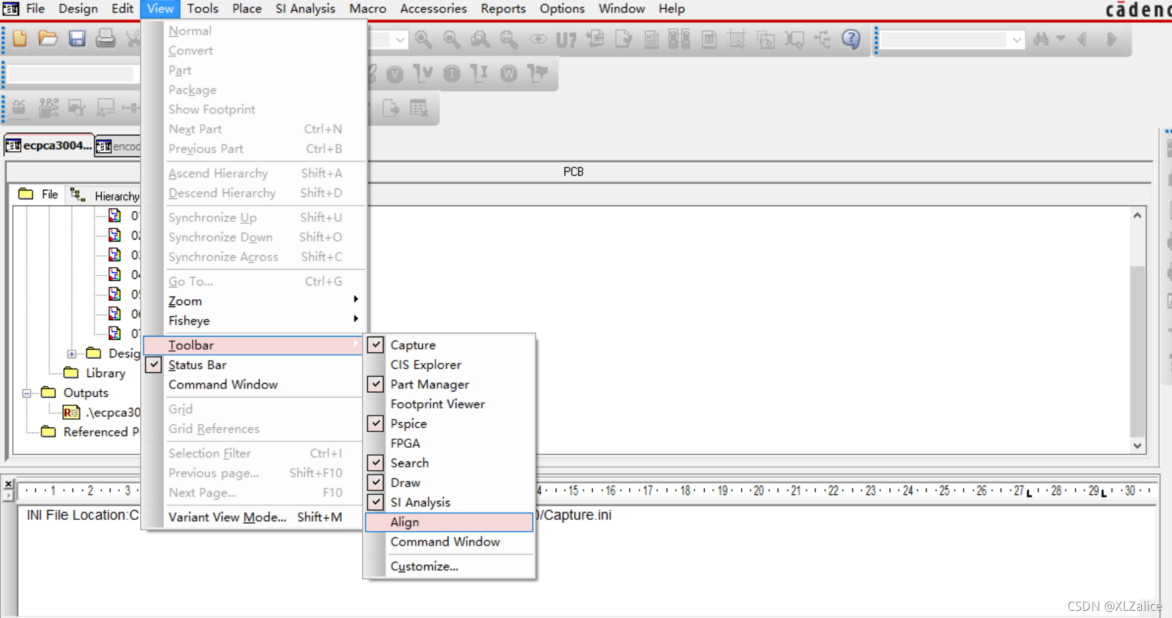Select the Library folder in tree
This screenshot has height=618, width=1172.
coord(95,373)
